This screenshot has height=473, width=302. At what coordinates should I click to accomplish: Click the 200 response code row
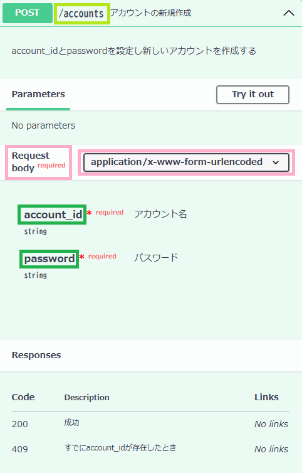150,423
